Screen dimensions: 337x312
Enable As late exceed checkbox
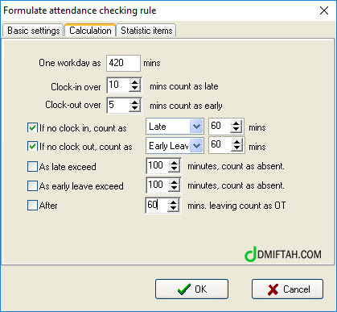click(x=32, y=167)
